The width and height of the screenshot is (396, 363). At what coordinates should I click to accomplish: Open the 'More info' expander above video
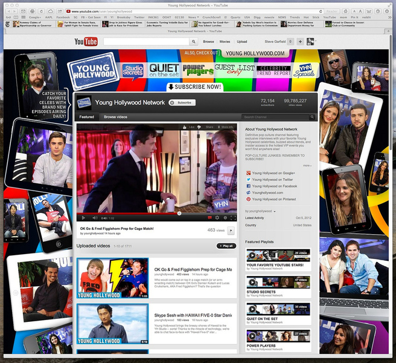click(x=227, y=127)
